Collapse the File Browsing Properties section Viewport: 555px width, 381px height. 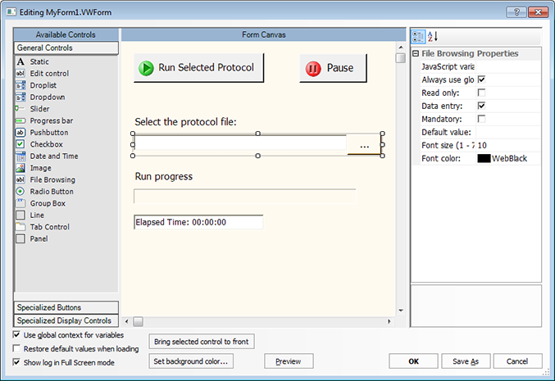point(416,54)
